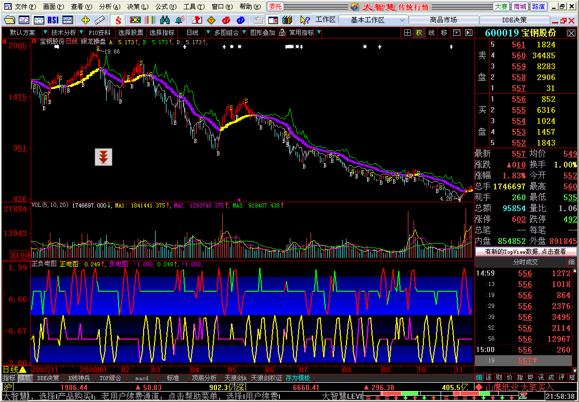Image resolution: width=579 pixels, height=402 pixels.
Task: Toggle the window layout panel icon
Action: pyautogui.click(x=273, y=20)
